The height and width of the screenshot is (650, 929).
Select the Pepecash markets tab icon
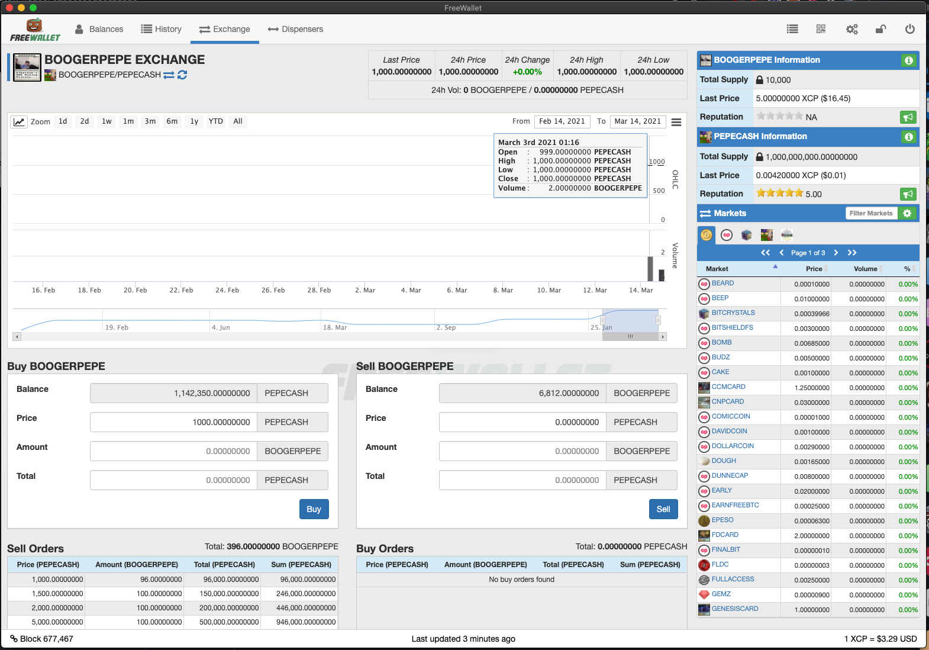click(x=767, y=235)
